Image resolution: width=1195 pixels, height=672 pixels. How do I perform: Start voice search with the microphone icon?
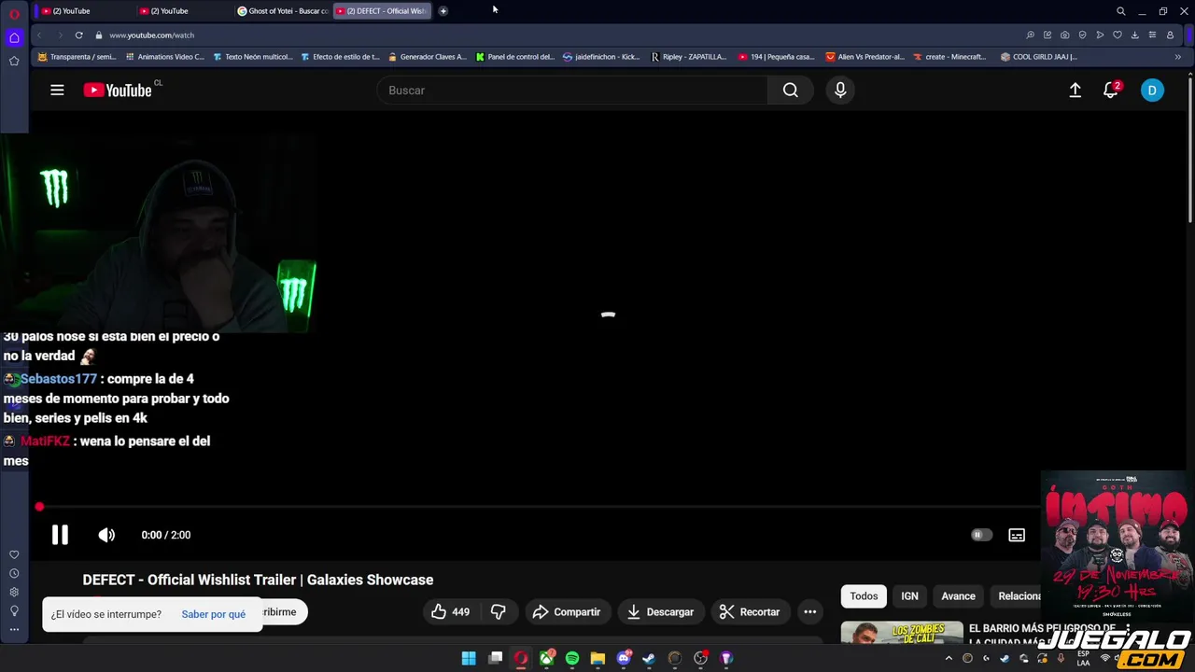tap(840, 90)
